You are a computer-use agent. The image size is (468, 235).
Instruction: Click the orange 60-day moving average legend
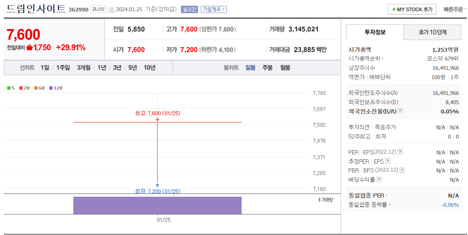pos(39,88)
